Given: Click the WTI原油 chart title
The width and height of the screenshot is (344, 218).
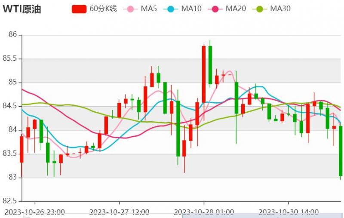Looking at the screenshot, I should click(22, 9).
